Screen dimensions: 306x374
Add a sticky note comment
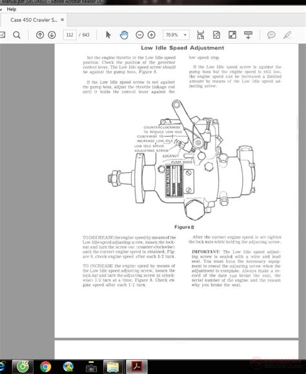[271, 35]
